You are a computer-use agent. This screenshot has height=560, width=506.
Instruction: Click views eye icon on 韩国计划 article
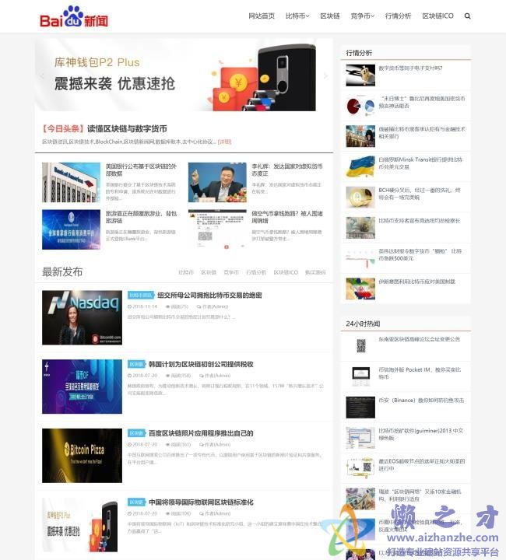[x=167, y=376]
